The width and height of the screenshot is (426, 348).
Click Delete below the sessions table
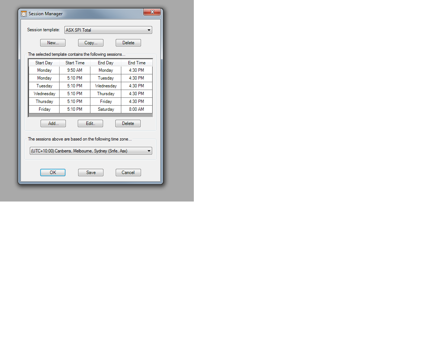[128, 123]
